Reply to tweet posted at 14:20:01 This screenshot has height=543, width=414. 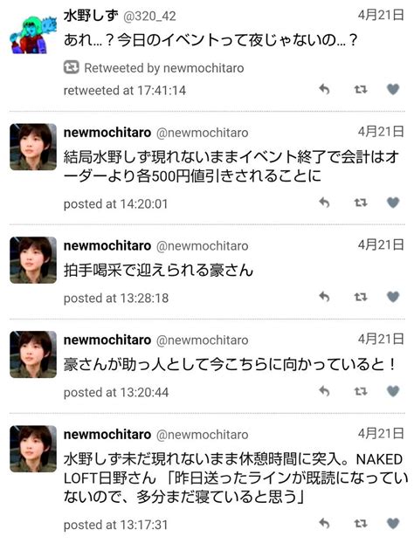click(x=324, y=203)
